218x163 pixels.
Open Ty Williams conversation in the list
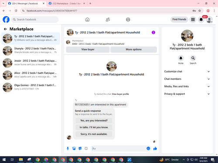[31, 38]
